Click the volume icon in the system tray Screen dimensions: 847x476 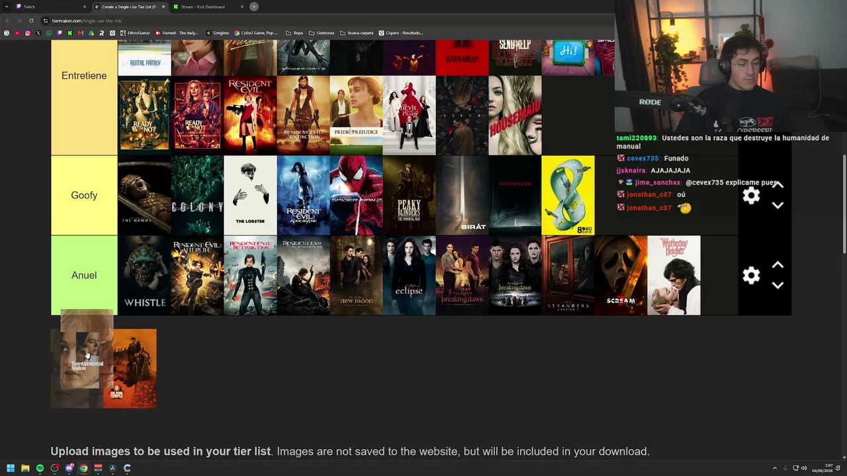804,468
